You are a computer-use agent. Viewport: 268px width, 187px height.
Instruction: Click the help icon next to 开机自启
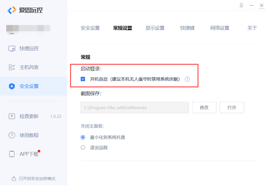(187, 79)
